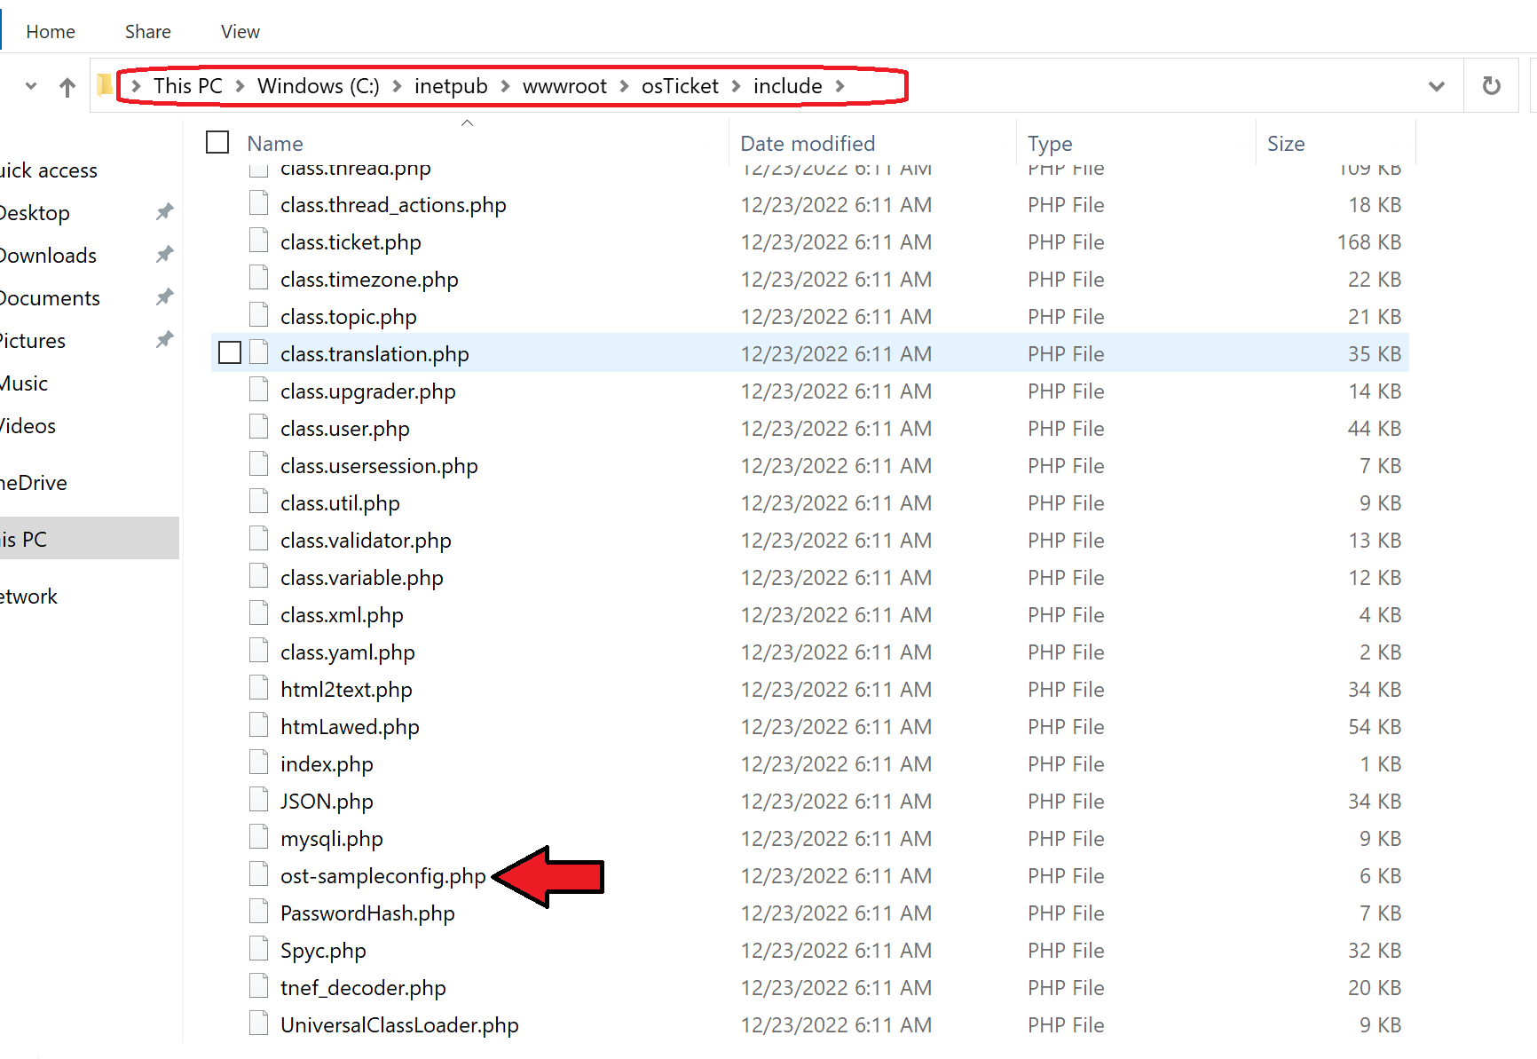1537x1059 pixels.
Task: Click the pin icon next to Desktop
Action: (x=164, y=212)
